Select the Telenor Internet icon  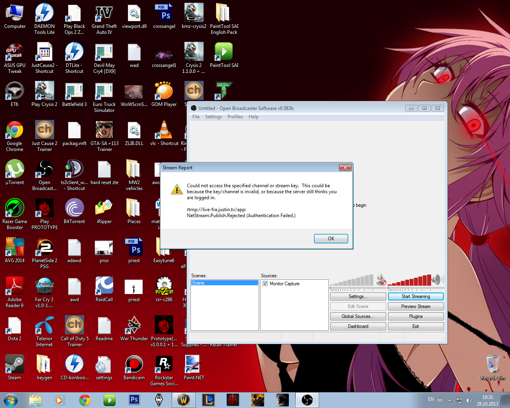click(44, 331)
